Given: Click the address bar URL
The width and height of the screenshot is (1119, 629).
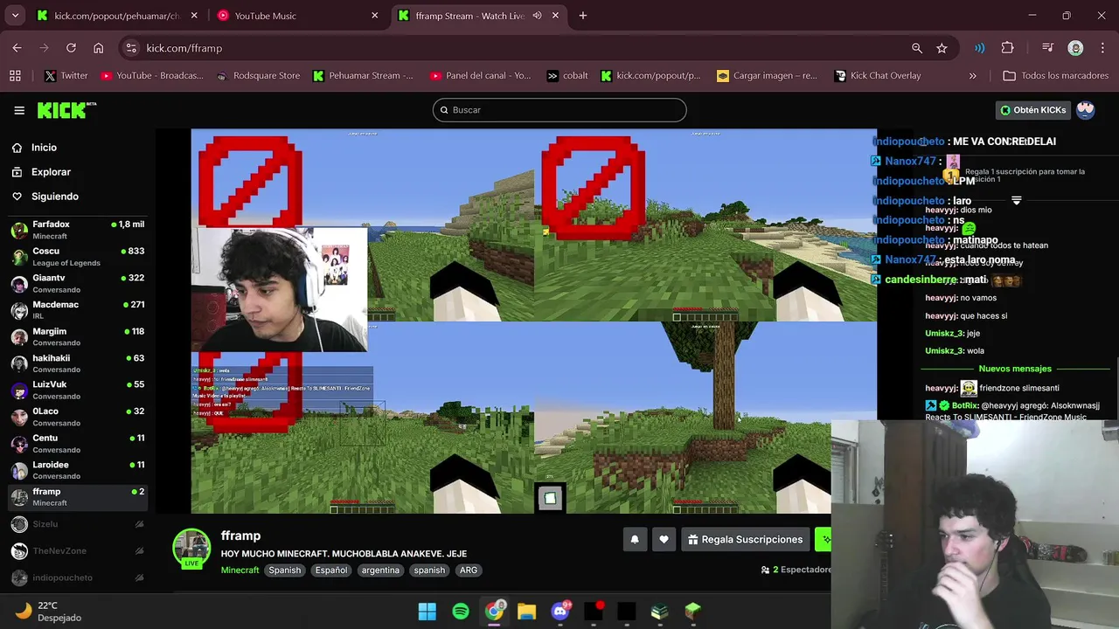Looking at the screenshot, I should 184,48.
